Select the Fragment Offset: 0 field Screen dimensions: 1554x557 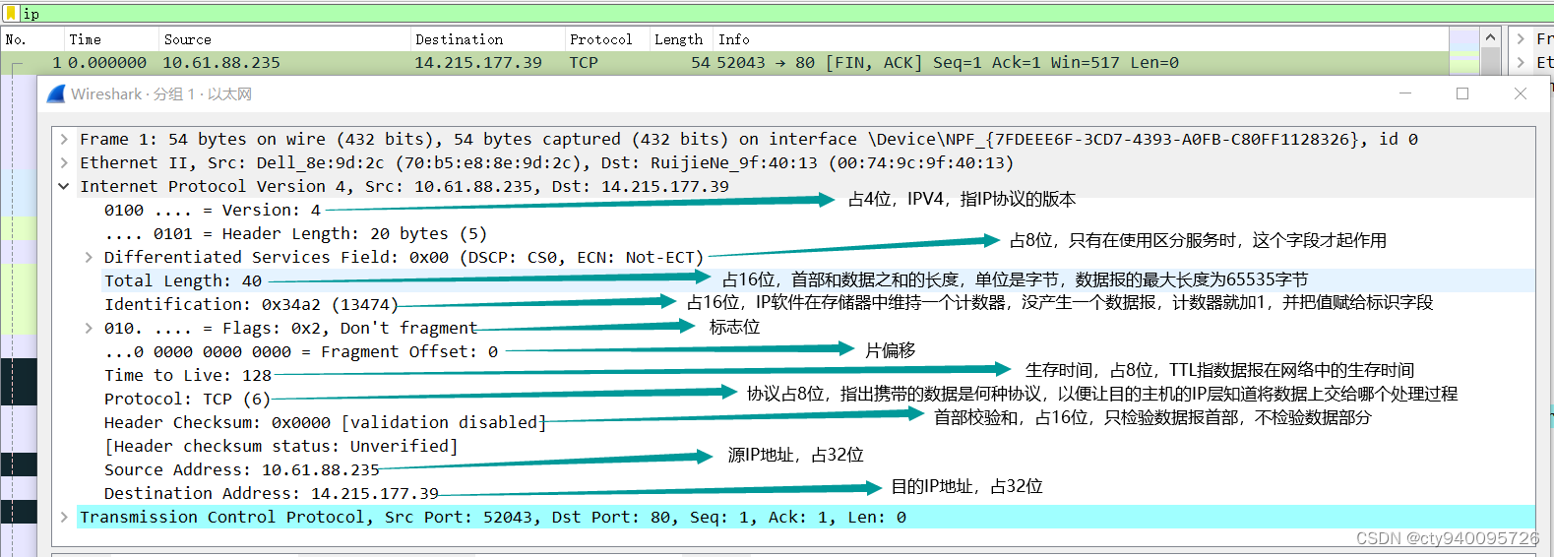point(301,351)
